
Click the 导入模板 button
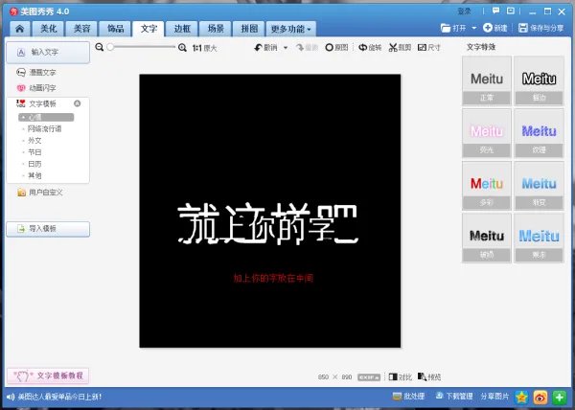tap(48, 229)
